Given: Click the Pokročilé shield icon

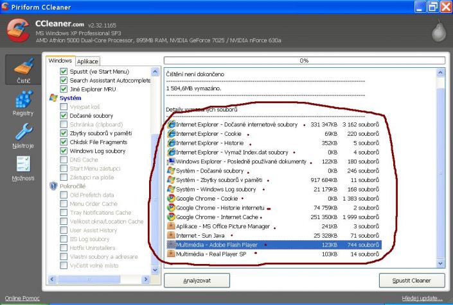Looking at the screenshot, I should tap(53, 186).
